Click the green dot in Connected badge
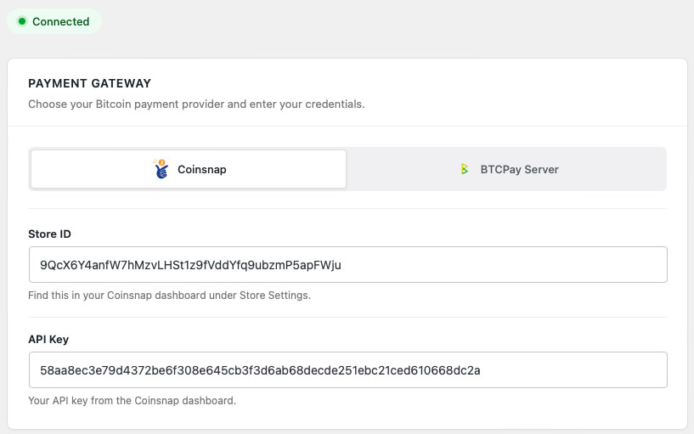694x434 pixels. coord(22,21)
